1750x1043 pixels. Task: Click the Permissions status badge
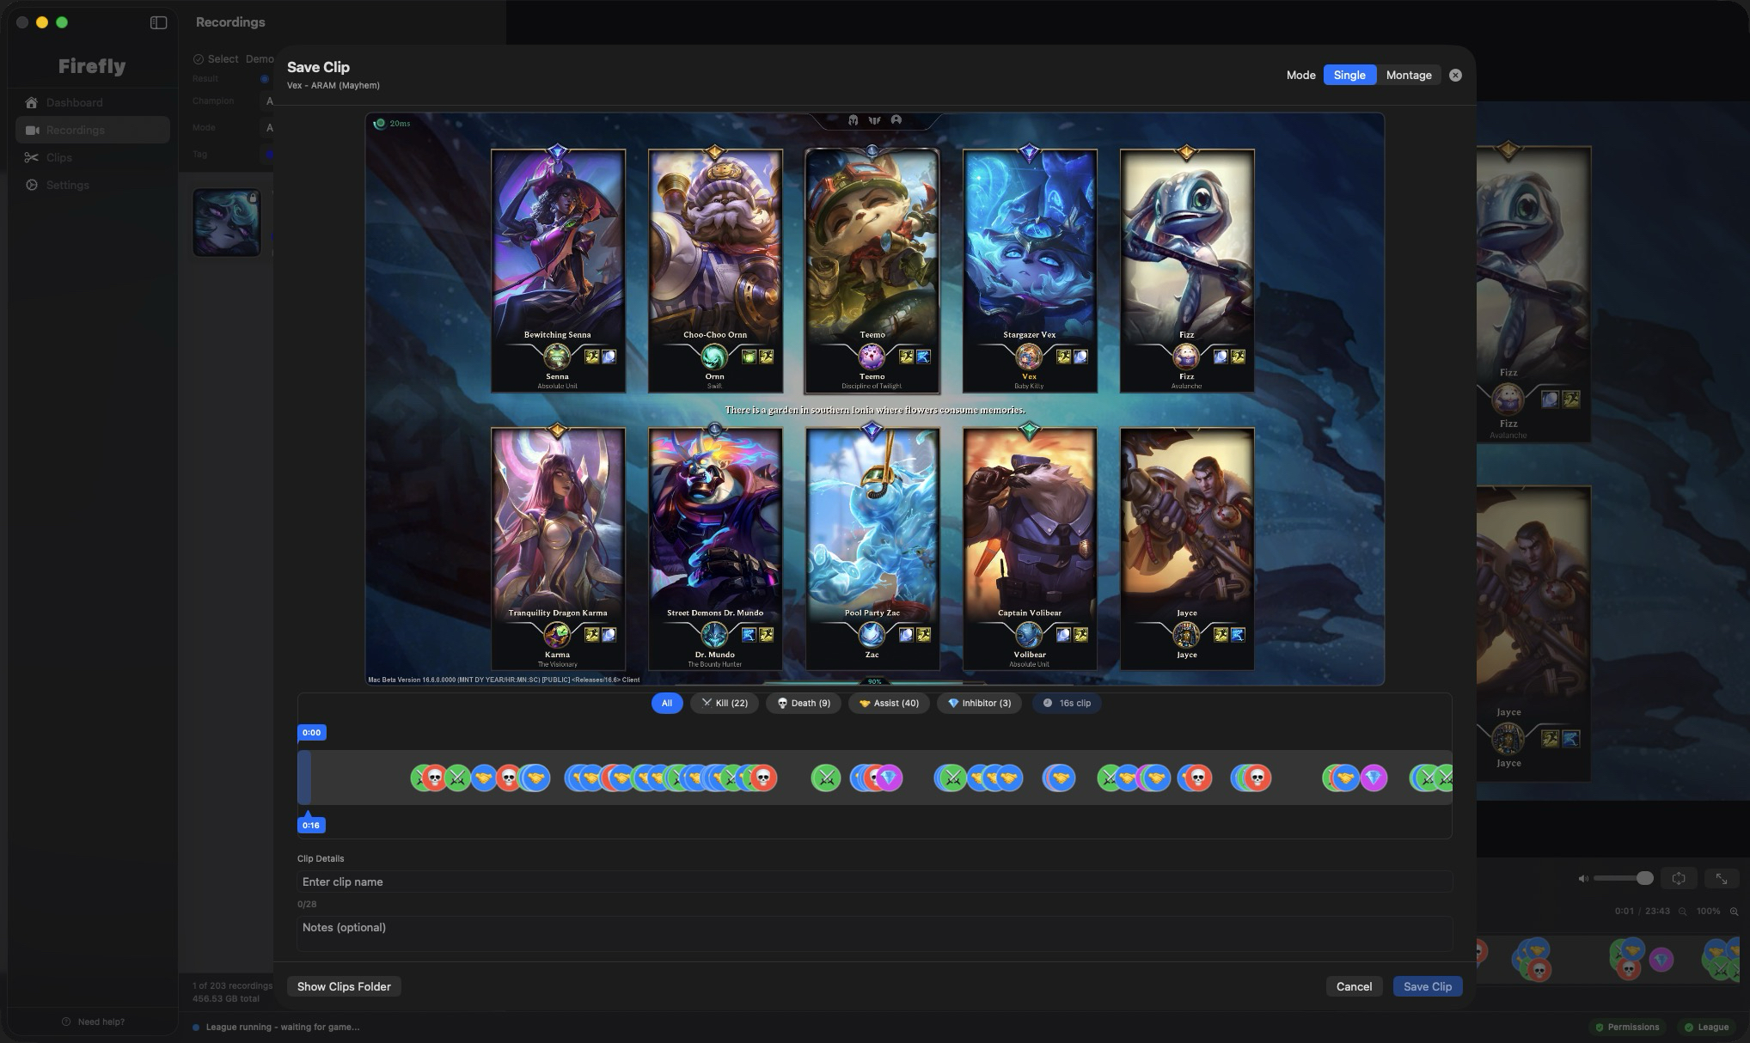tap(1627, 1027)
